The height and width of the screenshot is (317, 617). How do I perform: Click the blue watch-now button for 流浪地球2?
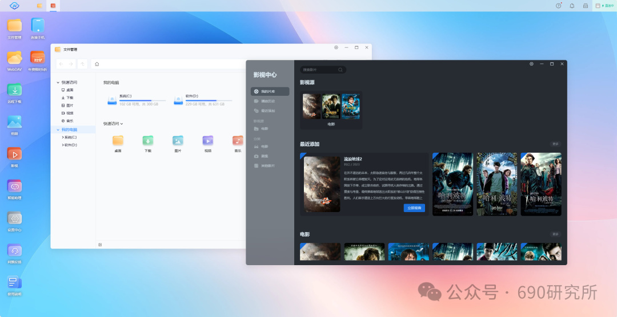coord(414,208)
